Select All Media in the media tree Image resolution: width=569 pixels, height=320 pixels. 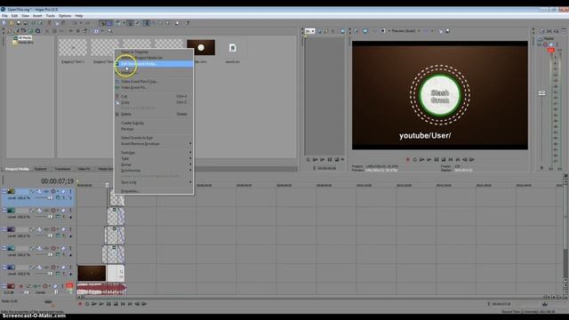point(25,37)
